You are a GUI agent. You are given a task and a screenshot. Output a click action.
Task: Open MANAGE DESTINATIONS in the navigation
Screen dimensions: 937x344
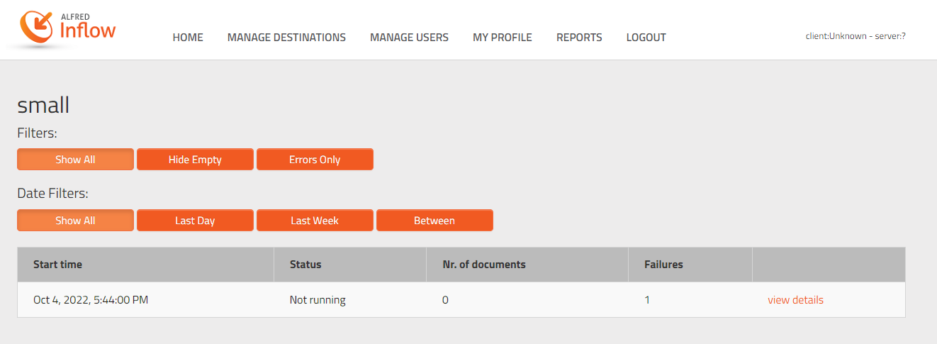pyautogui.click(x=286, y=38)
